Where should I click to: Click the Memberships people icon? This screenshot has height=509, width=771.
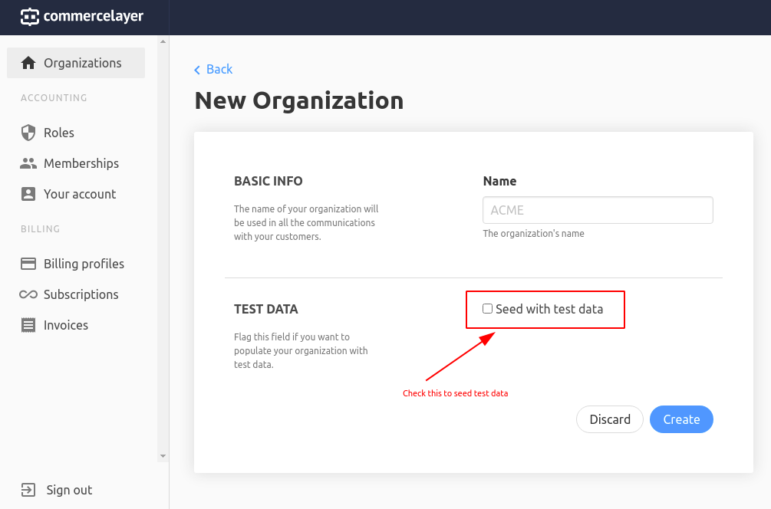[x=28, y=163]
